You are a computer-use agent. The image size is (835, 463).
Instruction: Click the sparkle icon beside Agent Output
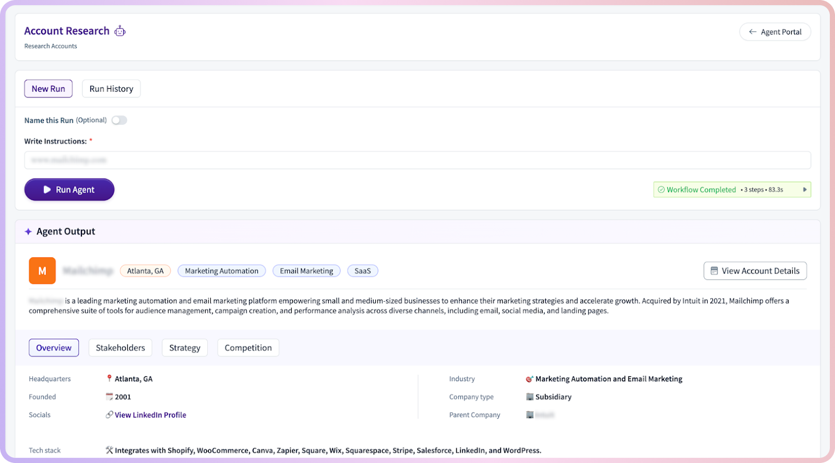click(28, 231)
